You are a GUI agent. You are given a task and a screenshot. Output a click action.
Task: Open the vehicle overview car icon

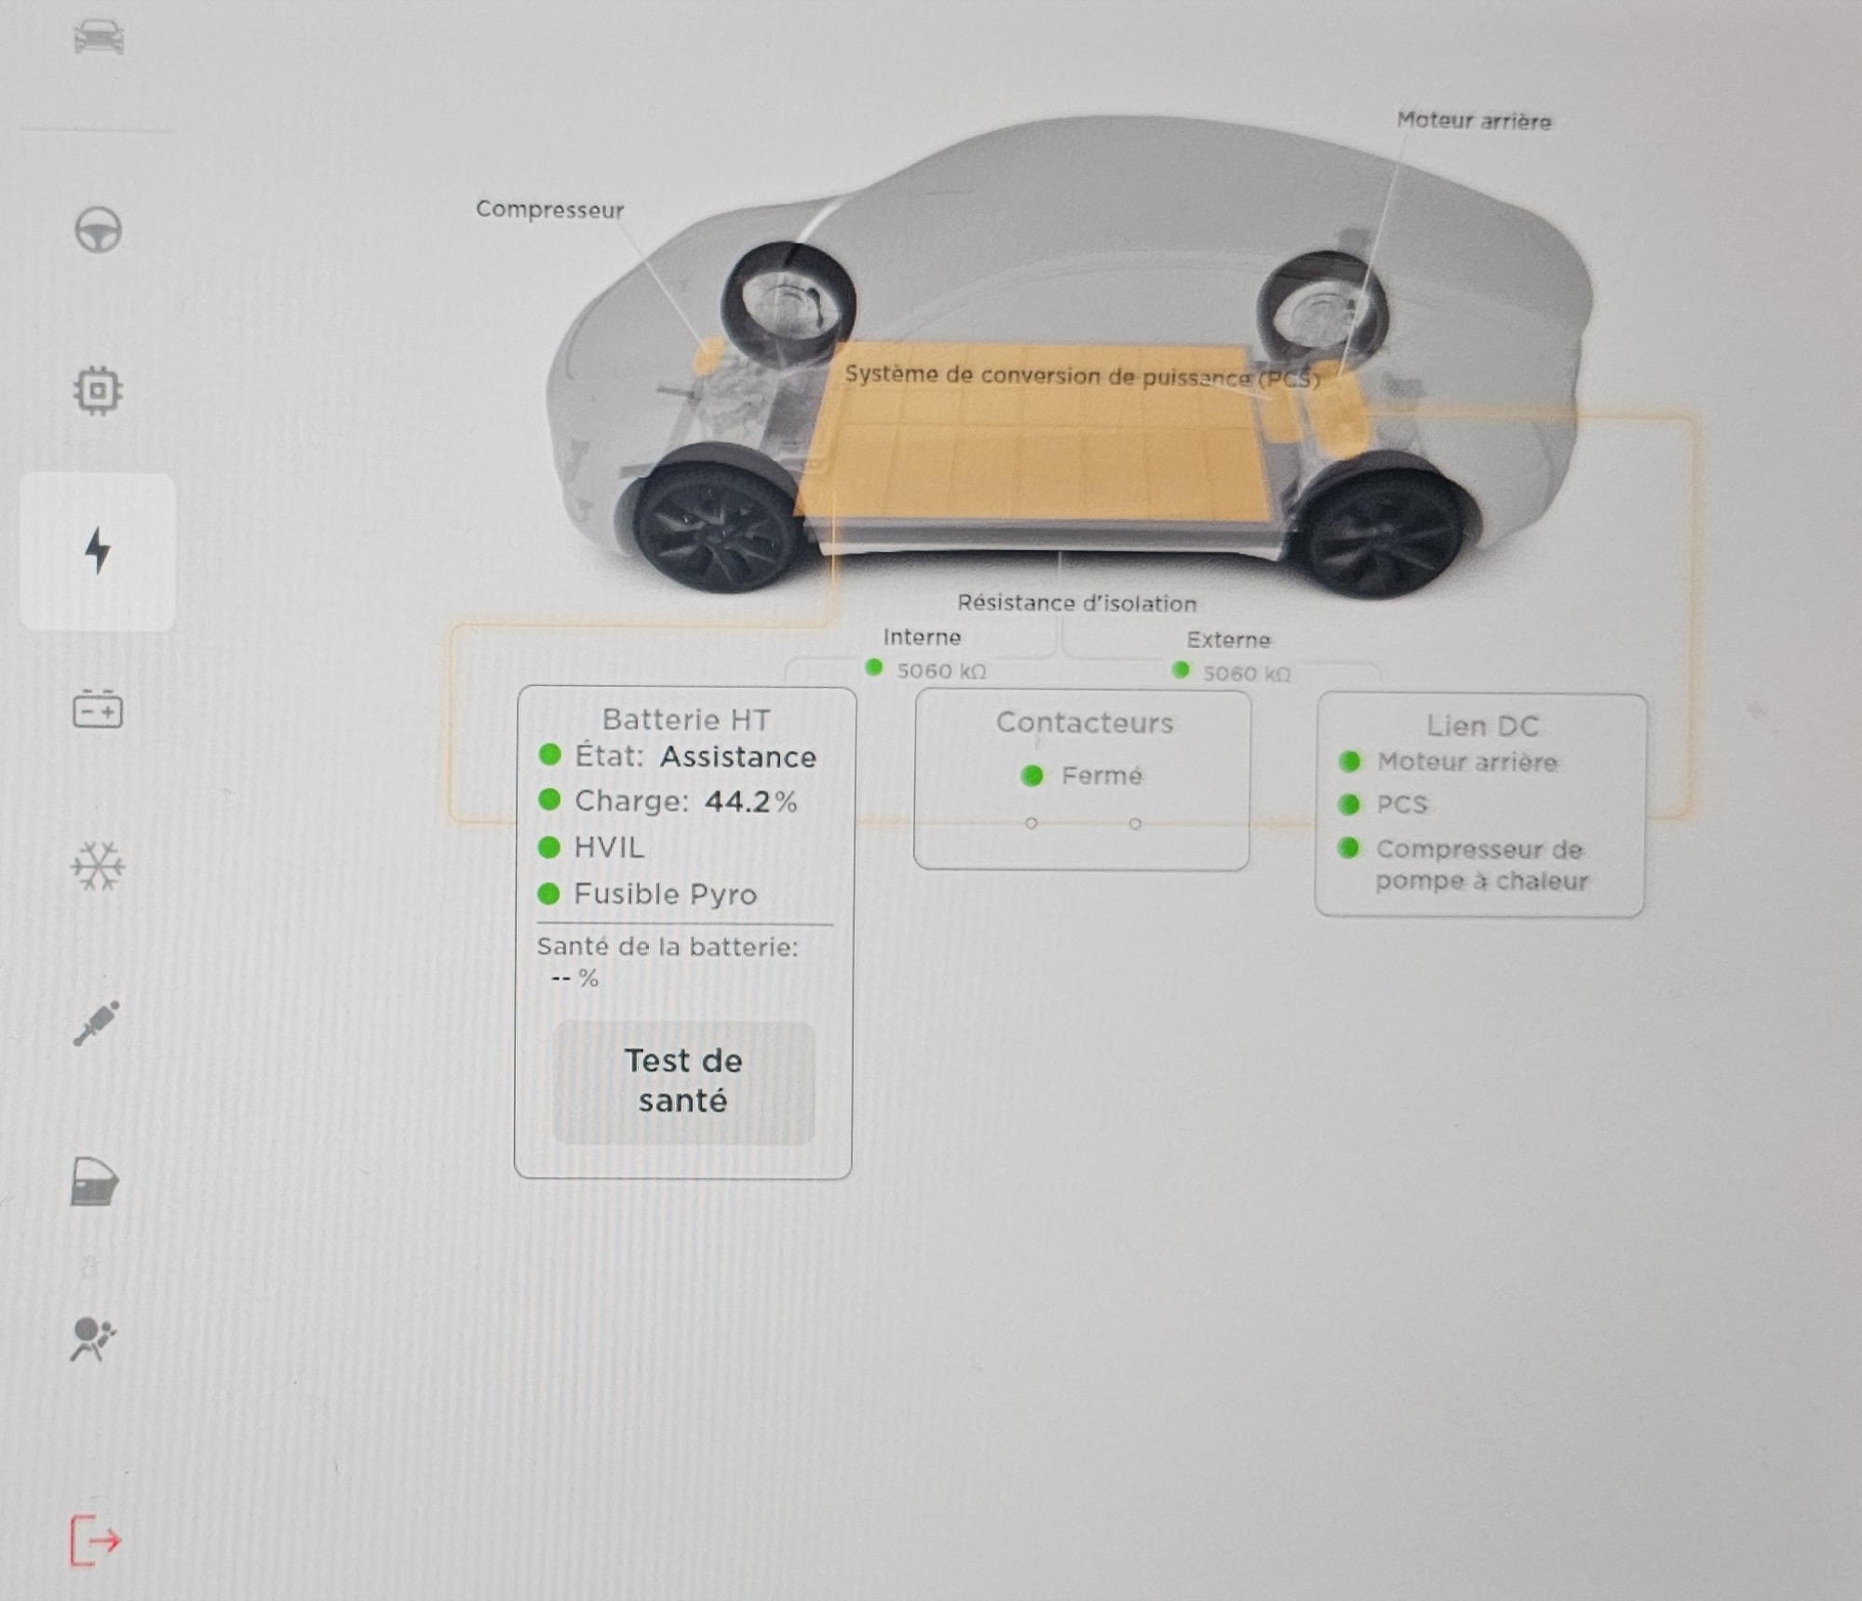pyautogui.click(x=99, y=37)
